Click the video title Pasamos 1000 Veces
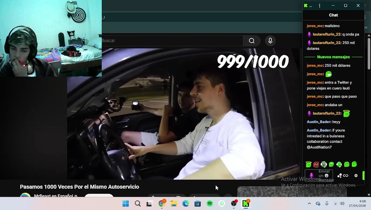This screenshot has width=371, height=210. pyautogui.click(x=79, y=187)
